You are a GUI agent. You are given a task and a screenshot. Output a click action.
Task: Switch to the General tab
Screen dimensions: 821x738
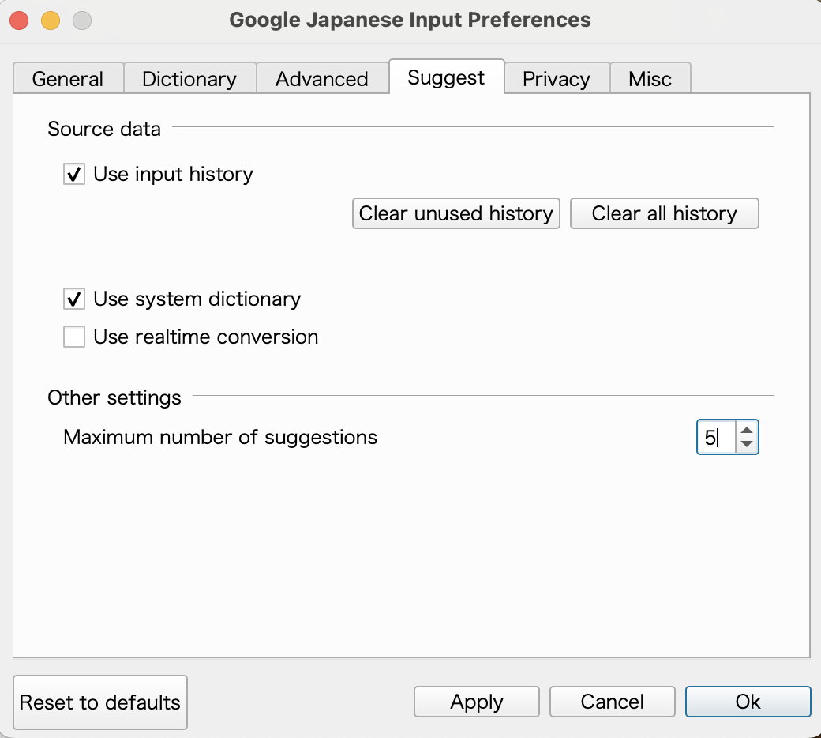click(x=68, y=79)
